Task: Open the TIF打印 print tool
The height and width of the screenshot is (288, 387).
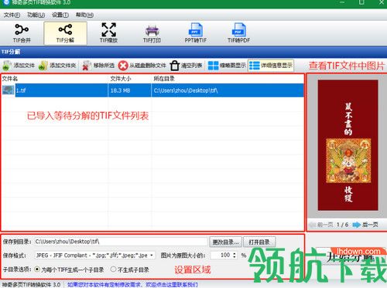Action: click(152, 33)
